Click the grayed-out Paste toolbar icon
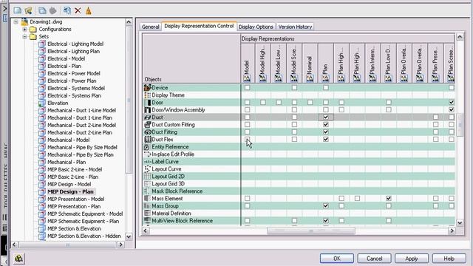473x266 pixels. point(52,10)
